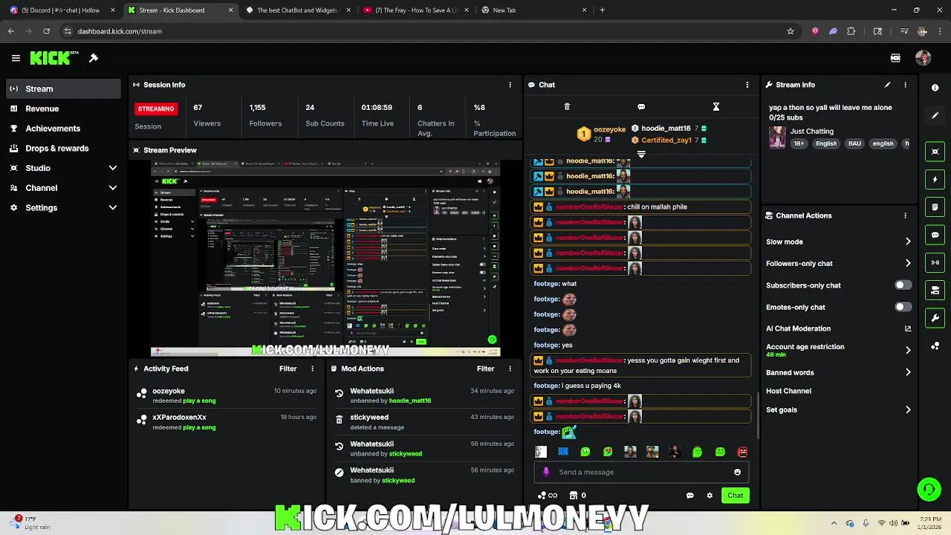Viewport: 951px width, 535px height.
Task: Click the Just Chatting category name
Action: (811, 132)
